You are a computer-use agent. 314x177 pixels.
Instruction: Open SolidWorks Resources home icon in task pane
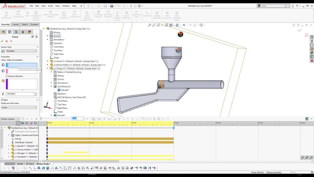pos(312,37)
